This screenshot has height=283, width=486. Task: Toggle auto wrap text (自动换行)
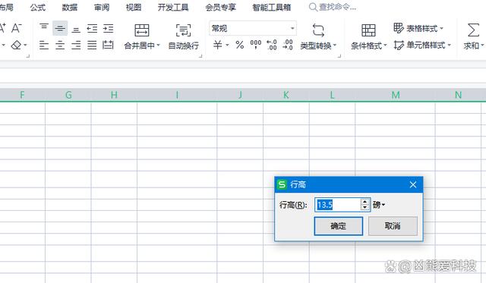pos(183,30)
